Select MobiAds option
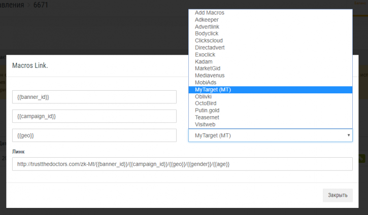This screenshot has width=368, height=215. 271,83
